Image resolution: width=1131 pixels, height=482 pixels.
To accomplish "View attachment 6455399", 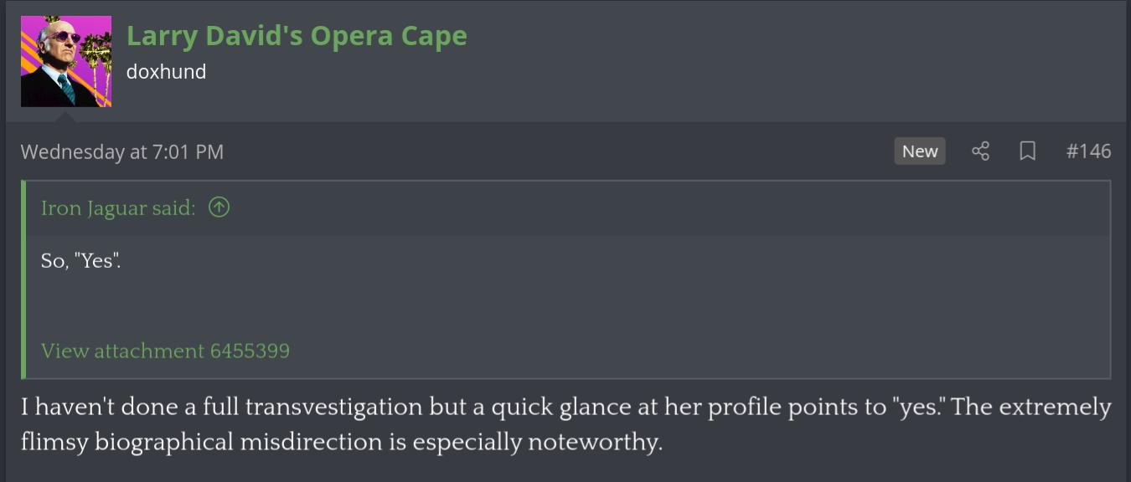I will point(165,351).
